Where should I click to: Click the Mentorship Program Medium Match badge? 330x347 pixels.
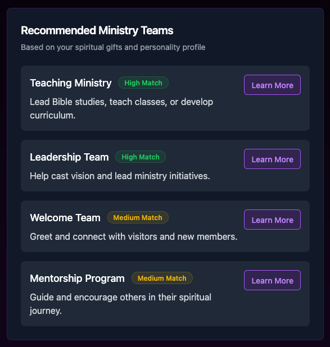162,278
